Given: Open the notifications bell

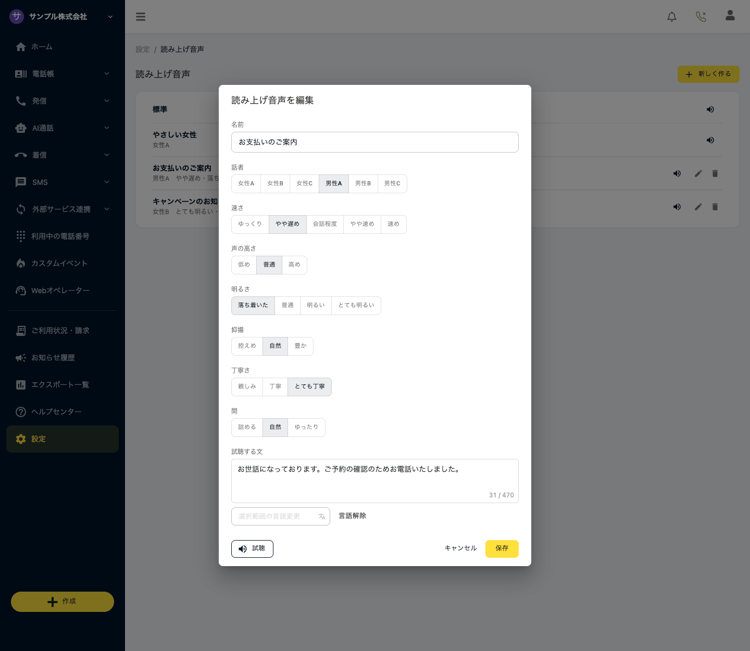Looking at the screenshot, I should (672, 17).
